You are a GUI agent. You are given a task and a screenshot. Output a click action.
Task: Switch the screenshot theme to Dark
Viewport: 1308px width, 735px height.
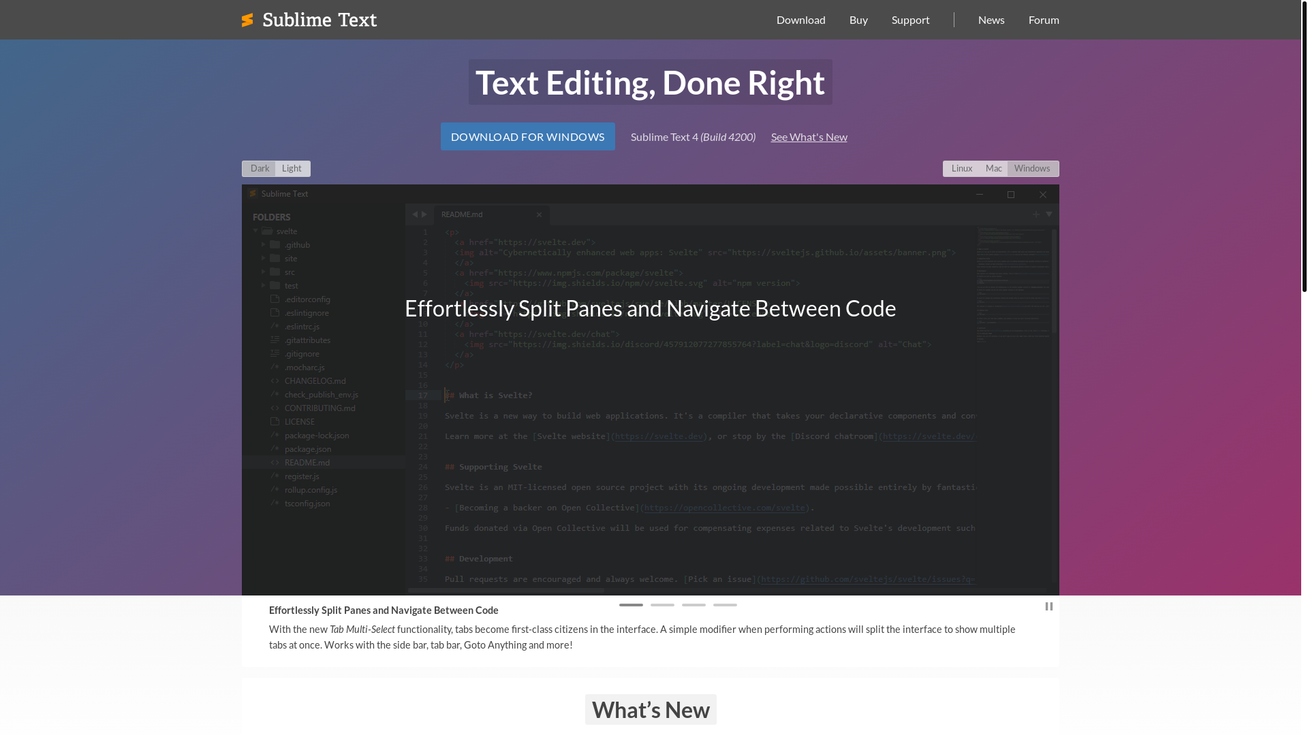pos(260,169)
